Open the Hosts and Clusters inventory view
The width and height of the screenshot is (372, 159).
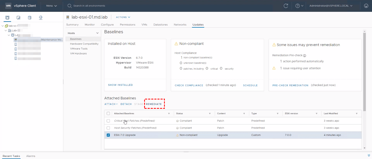(x=7, y=18)
